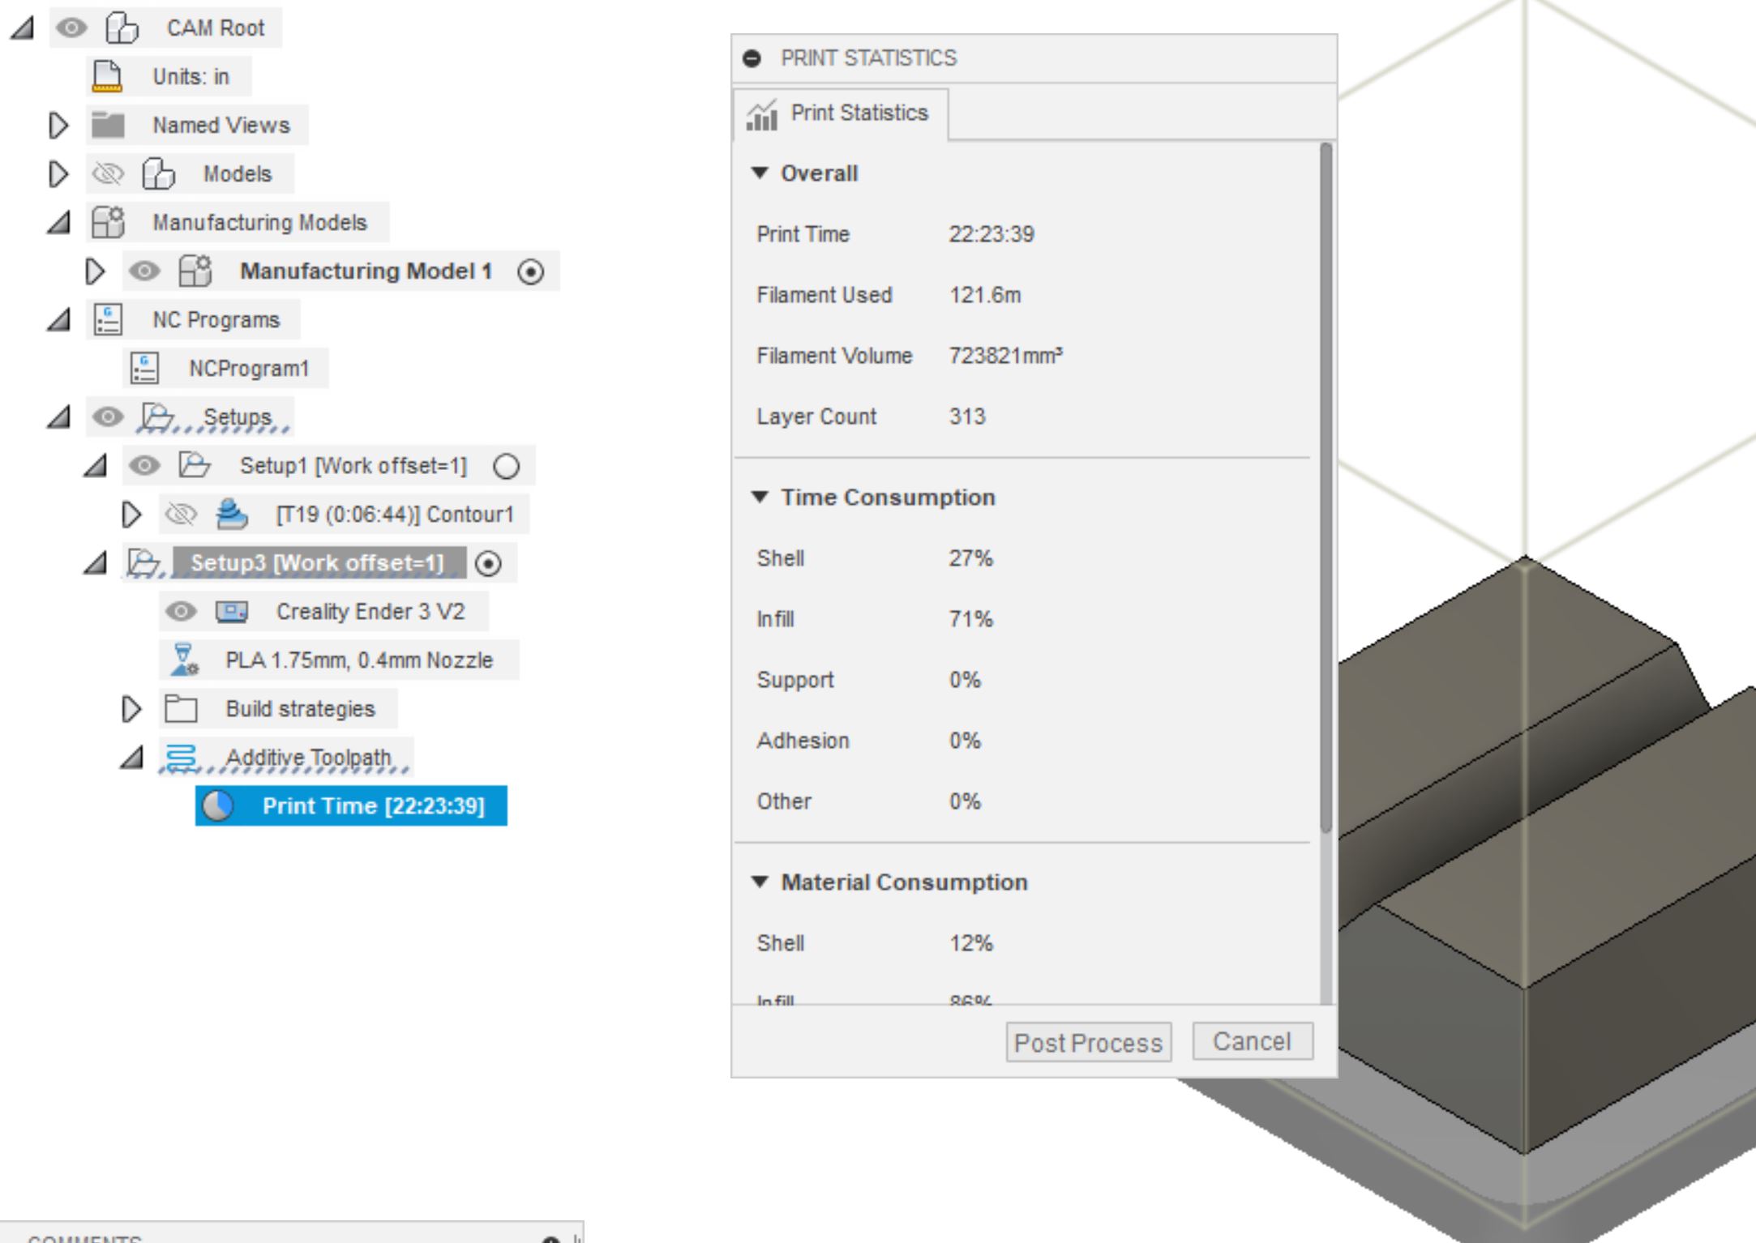Collapse the Additive Toolpath node

131,757
